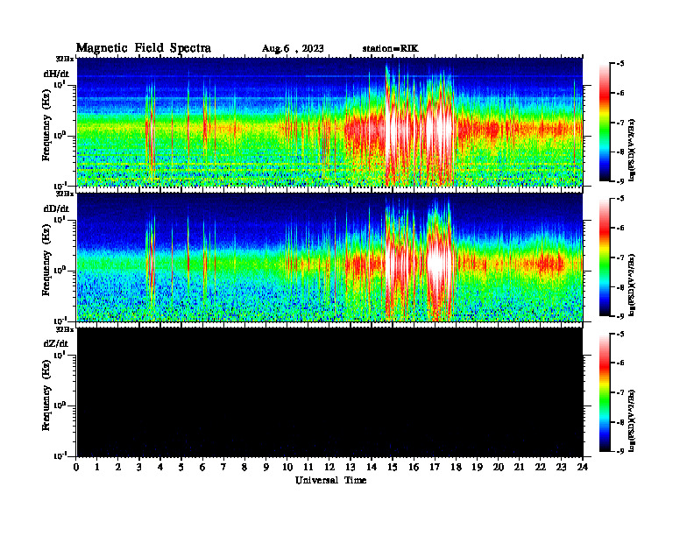
Task: Click the log PSD axis label beside dD/dt colorbar
Action: point(632,285)
